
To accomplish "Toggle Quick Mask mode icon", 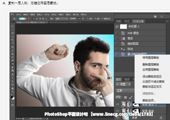I will coord(13,101).
